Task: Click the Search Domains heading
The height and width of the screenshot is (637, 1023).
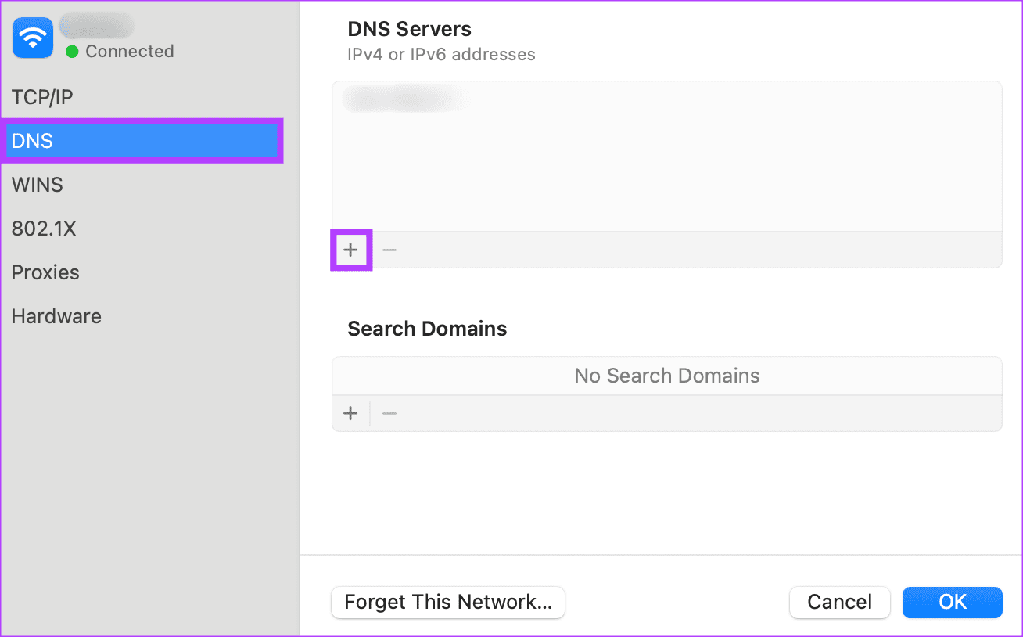Action: coord(427,329)
